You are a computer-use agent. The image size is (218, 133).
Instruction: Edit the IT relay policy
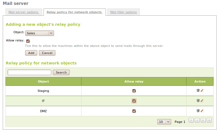[202, 101]
